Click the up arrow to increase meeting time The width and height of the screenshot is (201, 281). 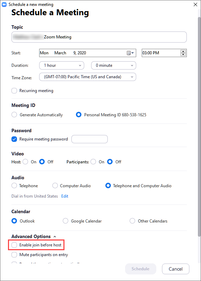[183, 51]
